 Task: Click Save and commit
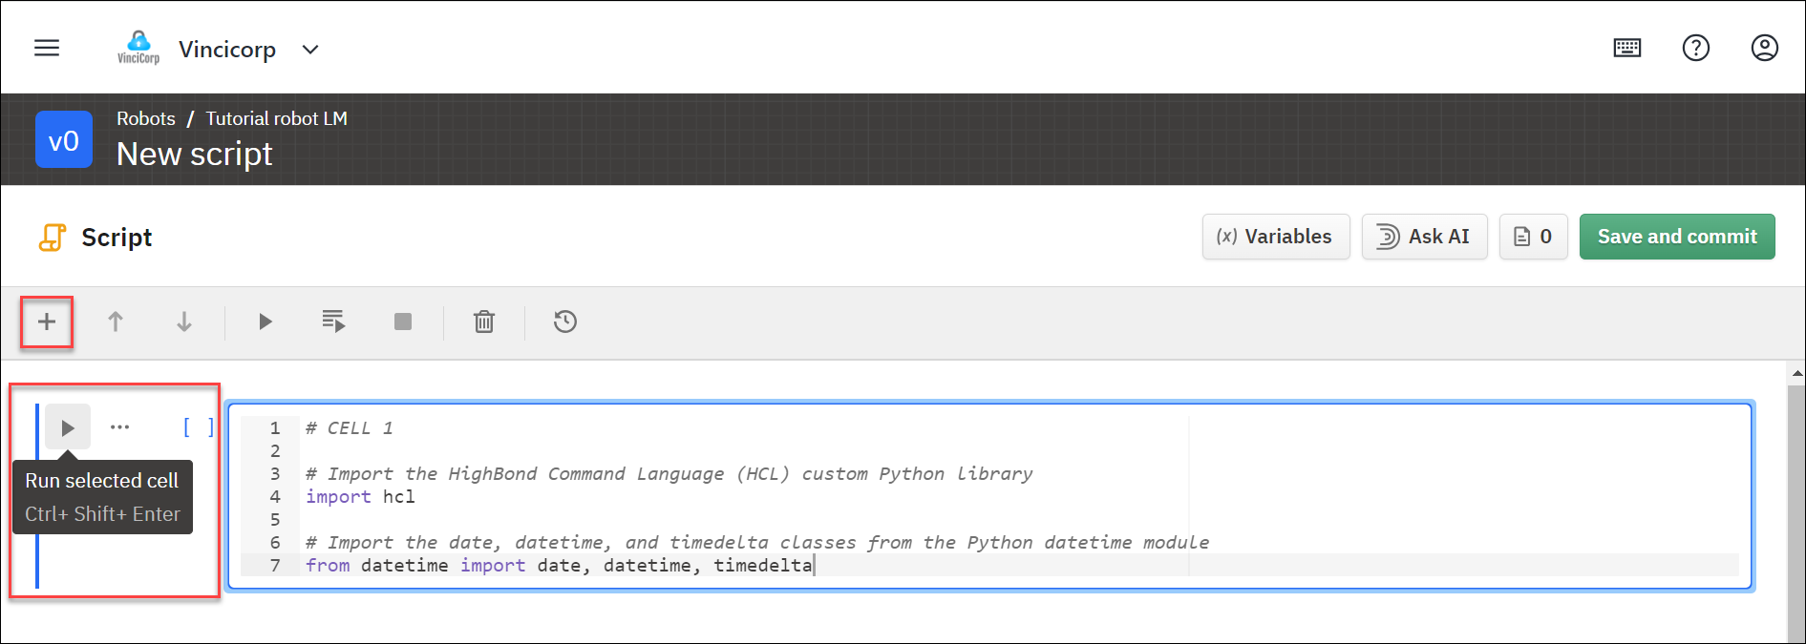coord(1676,237)
